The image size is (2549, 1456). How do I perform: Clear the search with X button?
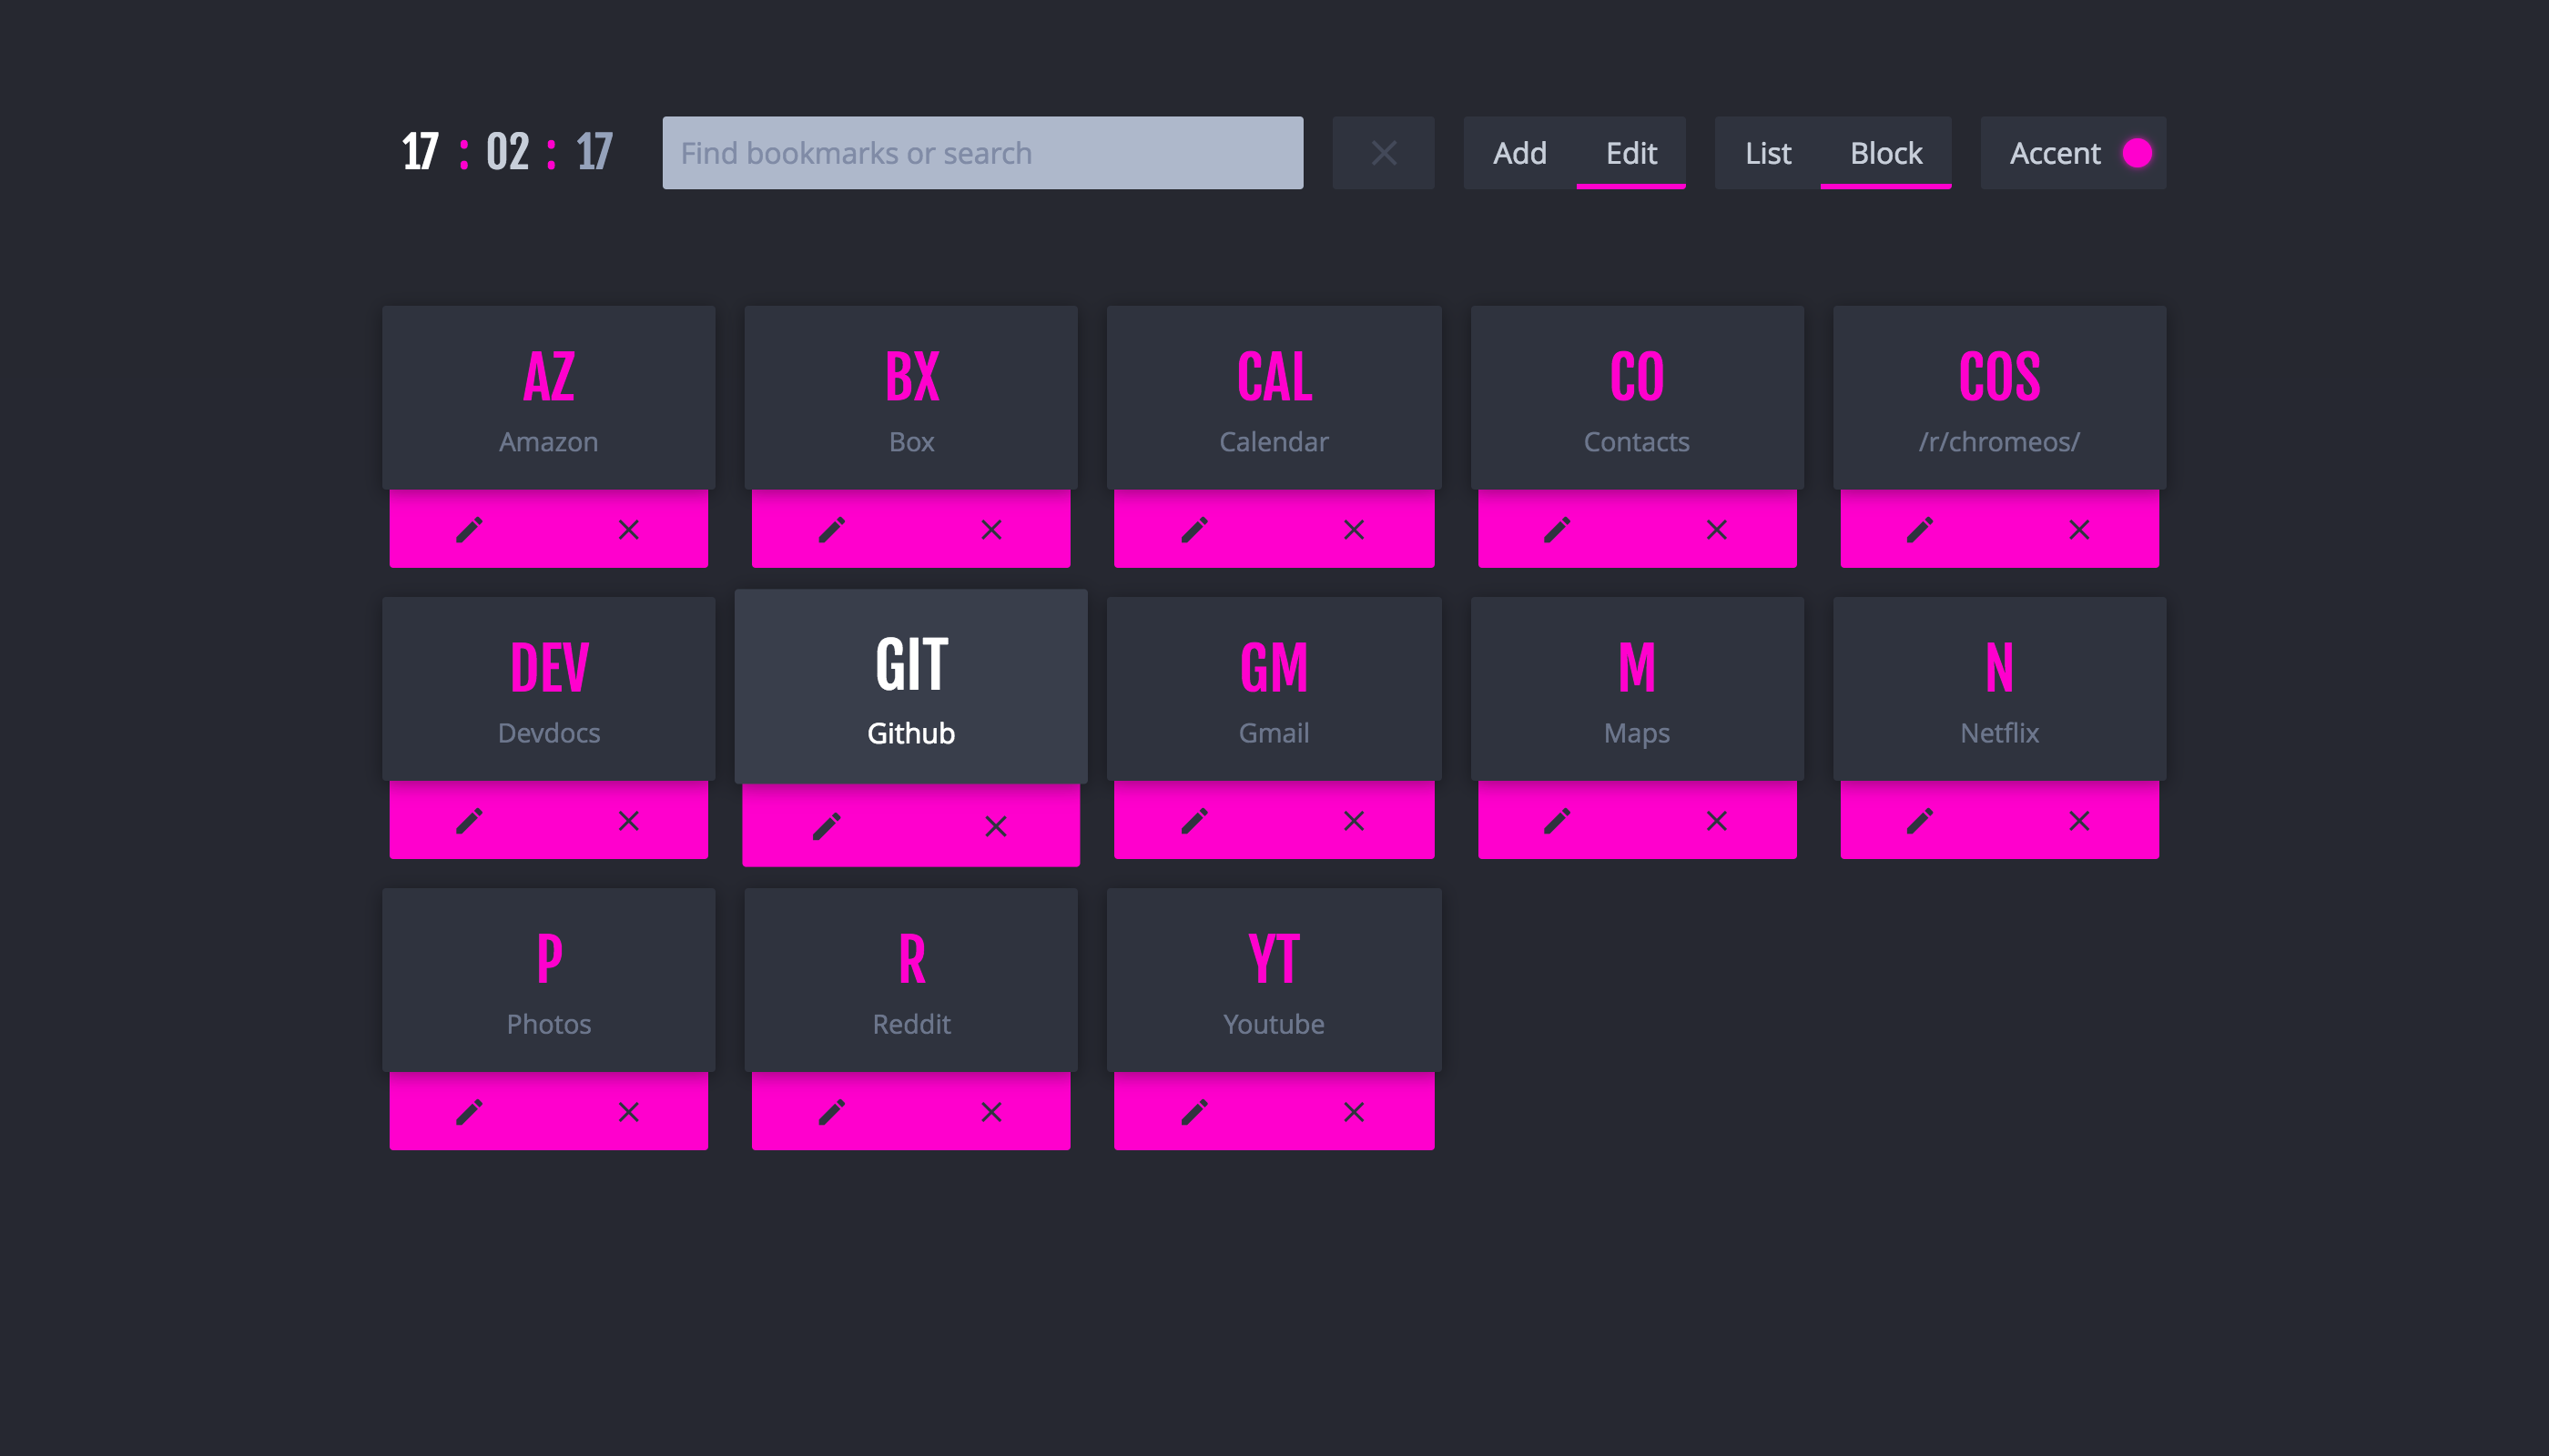click(1383, 153)
